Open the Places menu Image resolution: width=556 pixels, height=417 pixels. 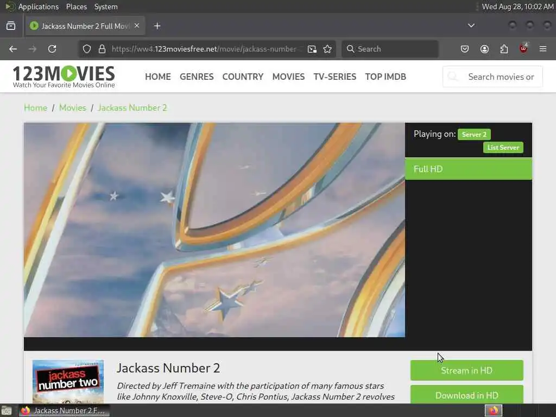tap(77, 7)
